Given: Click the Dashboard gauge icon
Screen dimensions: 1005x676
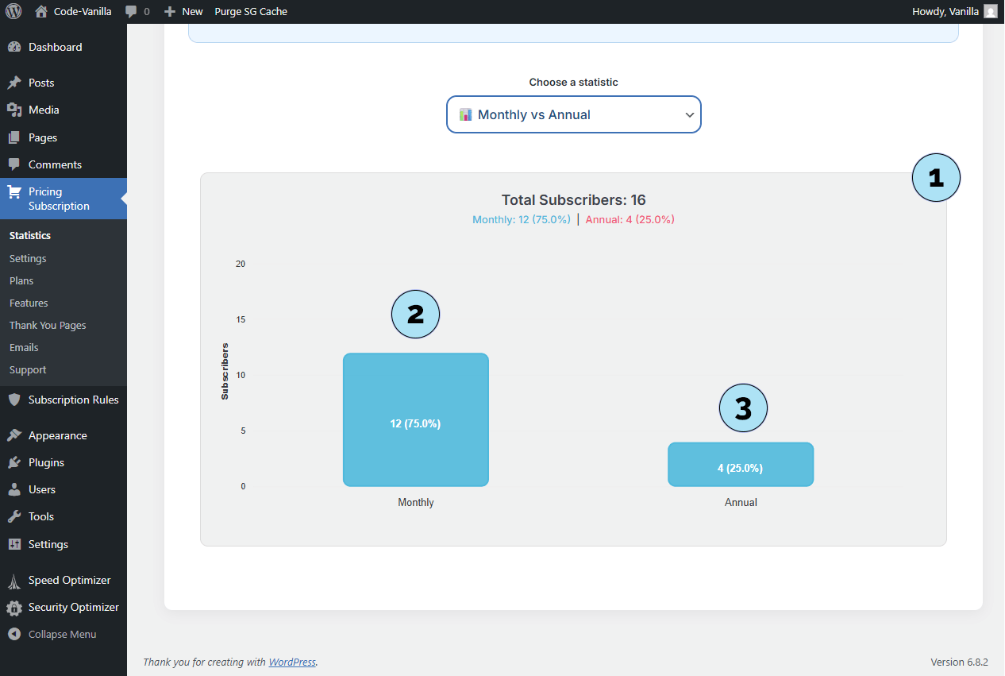Looking at the screenshot, I should point(14,47).
